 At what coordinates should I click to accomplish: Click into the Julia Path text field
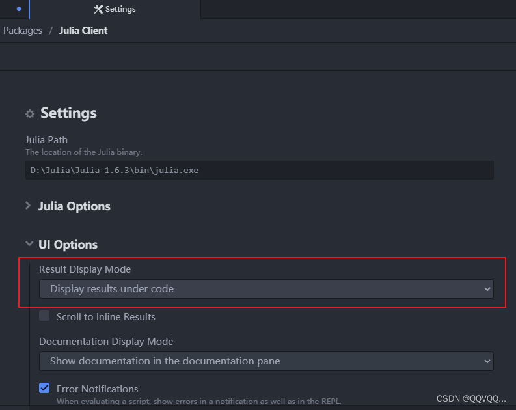click(x=259, y=171)
